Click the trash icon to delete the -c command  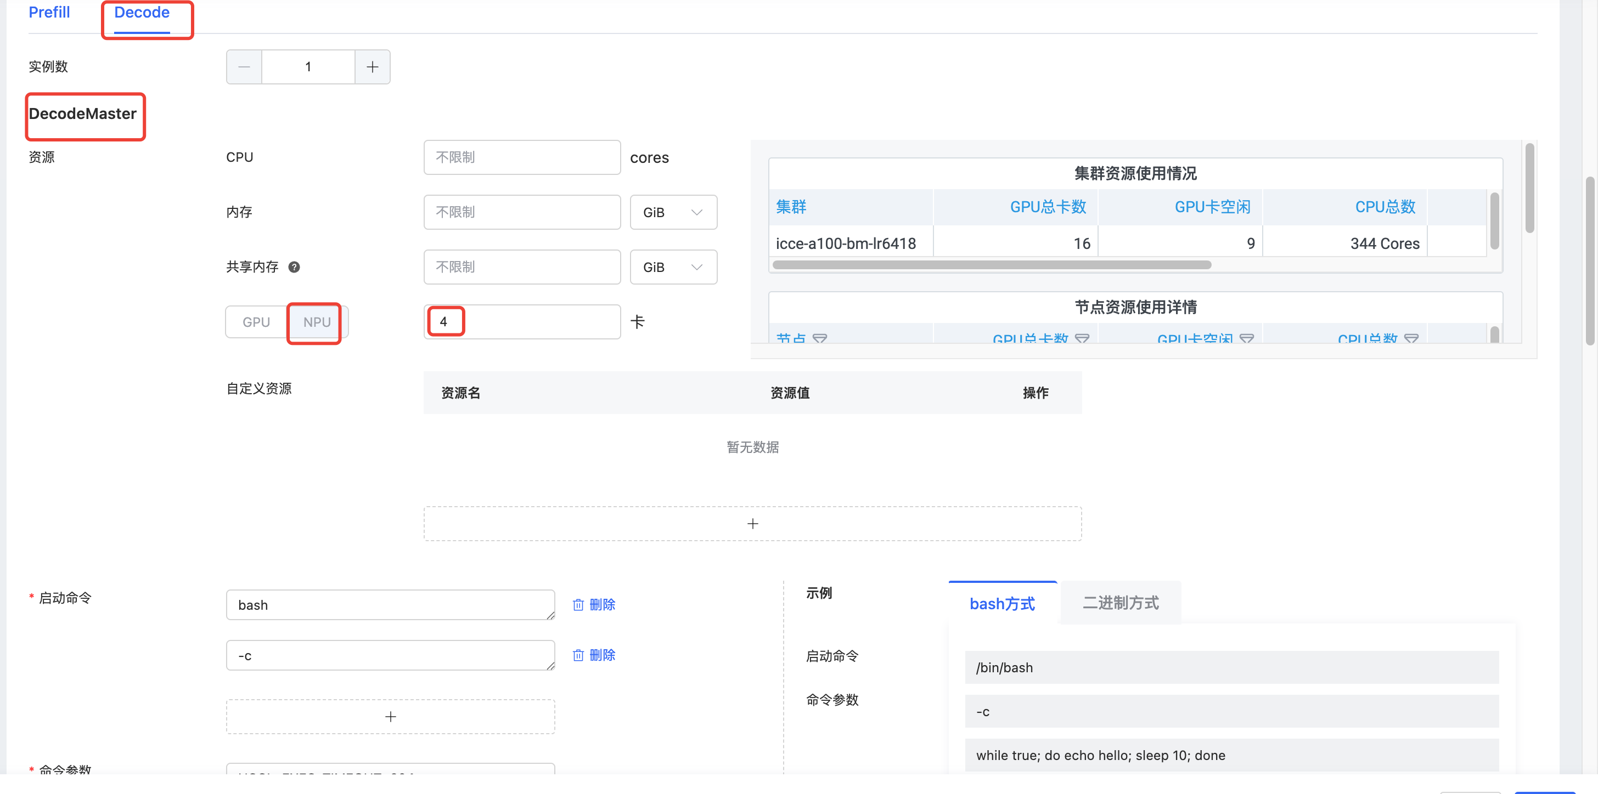click(x=578, y=655)
